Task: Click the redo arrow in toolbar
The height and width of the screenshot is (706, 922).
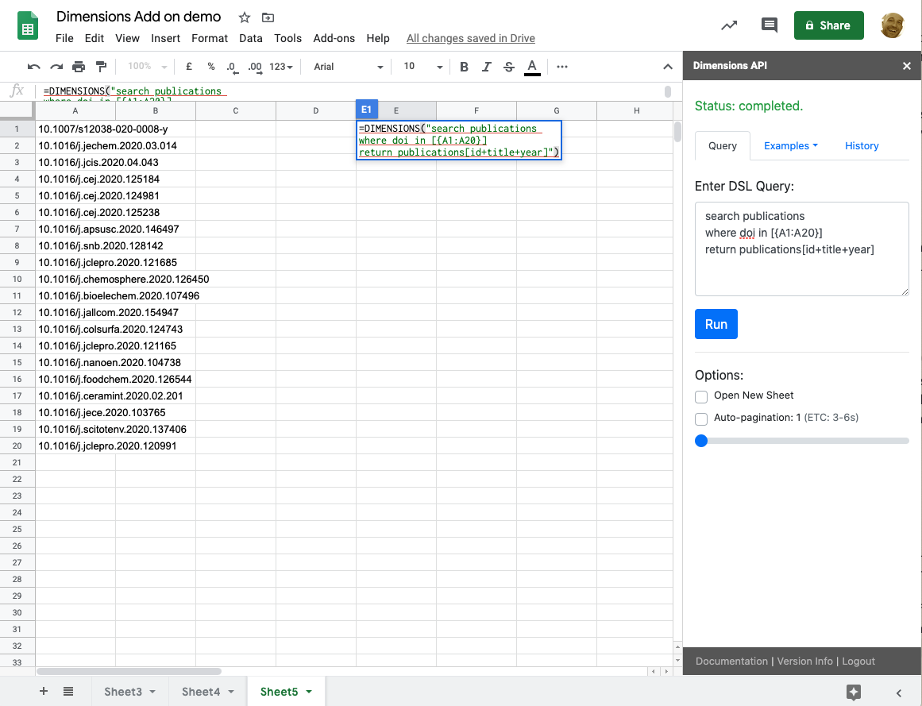Action: coord(56,67)
